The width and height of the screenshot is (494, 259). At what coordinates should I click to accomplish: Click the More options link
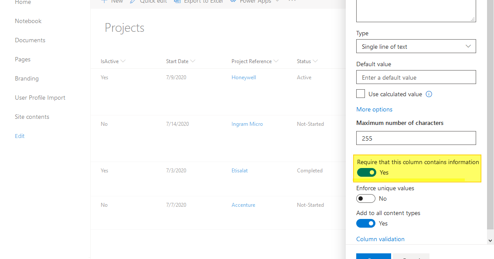tap(374, 109)
